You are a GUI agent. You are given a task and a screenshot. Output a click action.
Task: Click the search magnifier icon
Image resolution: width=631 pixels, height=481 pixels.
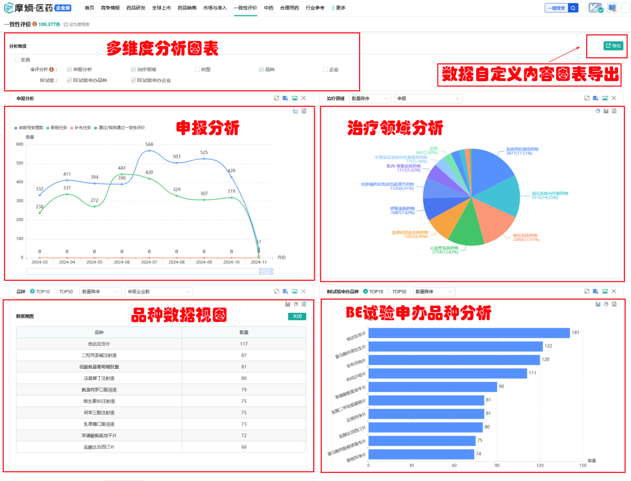click(x=573, y=8)
